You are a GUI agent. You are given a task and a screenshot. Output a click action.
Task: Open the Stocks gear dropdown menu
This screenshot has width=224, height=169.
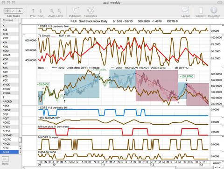click(5, 159)
